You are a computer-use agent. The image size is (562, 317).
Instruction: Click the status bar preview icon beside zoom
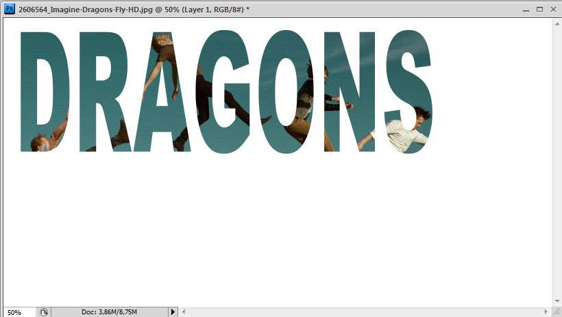tap(44, 312)
